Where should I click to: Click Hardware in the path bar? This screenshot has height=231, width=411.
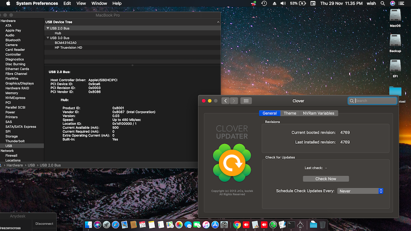(15, 165)
